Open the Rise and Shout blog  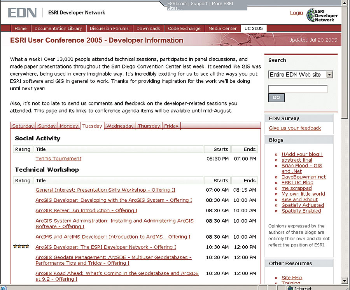click(x=299, y=199)
